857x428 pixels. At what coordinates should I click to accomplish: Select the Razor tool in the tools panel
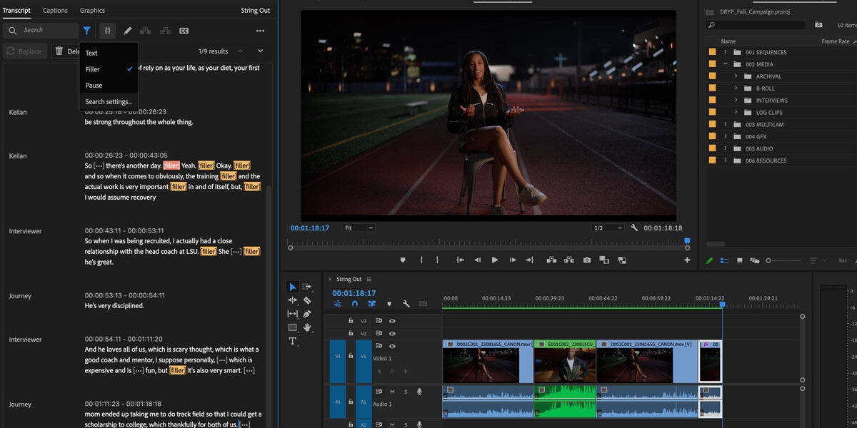[307, 300]
